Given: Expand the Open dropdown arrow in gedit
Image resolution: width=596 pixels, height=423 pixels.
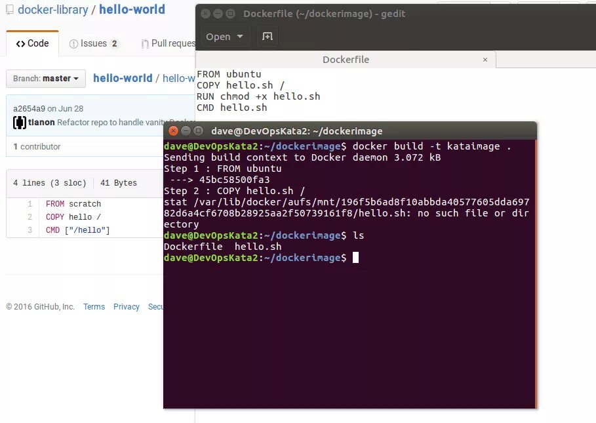Looking at the screenshot, I should click(240, 37).
